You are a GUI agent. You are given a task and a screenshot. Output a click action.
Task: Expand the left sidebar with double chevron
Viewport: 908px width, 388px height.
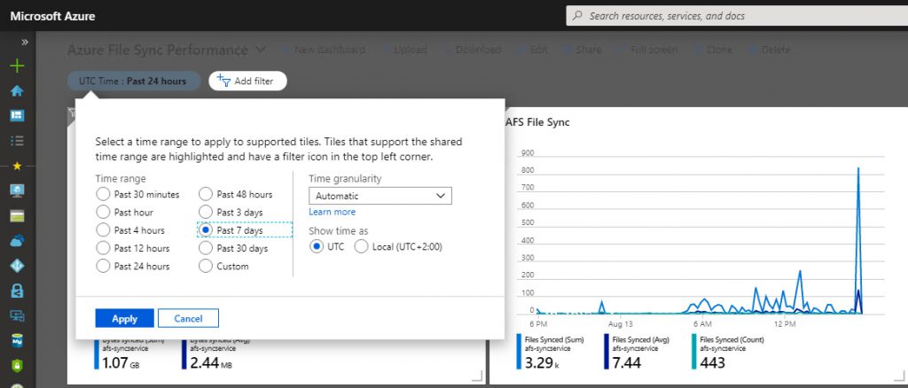pos(25,43)
